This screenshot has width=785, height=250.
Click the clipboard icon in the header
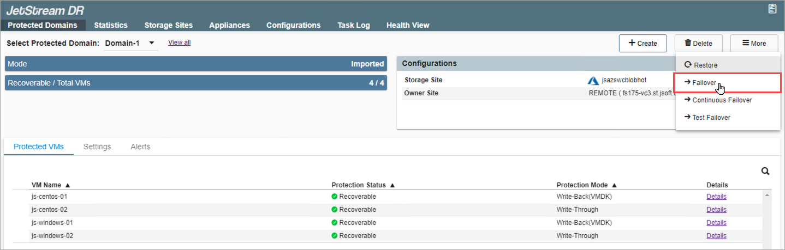[772, 9]
